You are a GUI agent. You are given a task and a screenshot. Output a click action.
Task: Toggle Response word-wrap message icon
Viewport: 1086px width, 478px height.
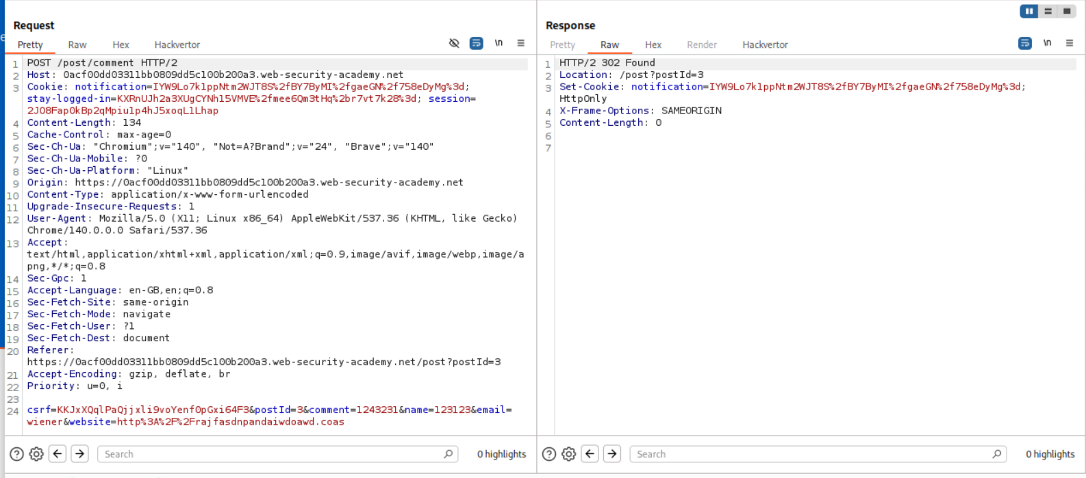1025,43
